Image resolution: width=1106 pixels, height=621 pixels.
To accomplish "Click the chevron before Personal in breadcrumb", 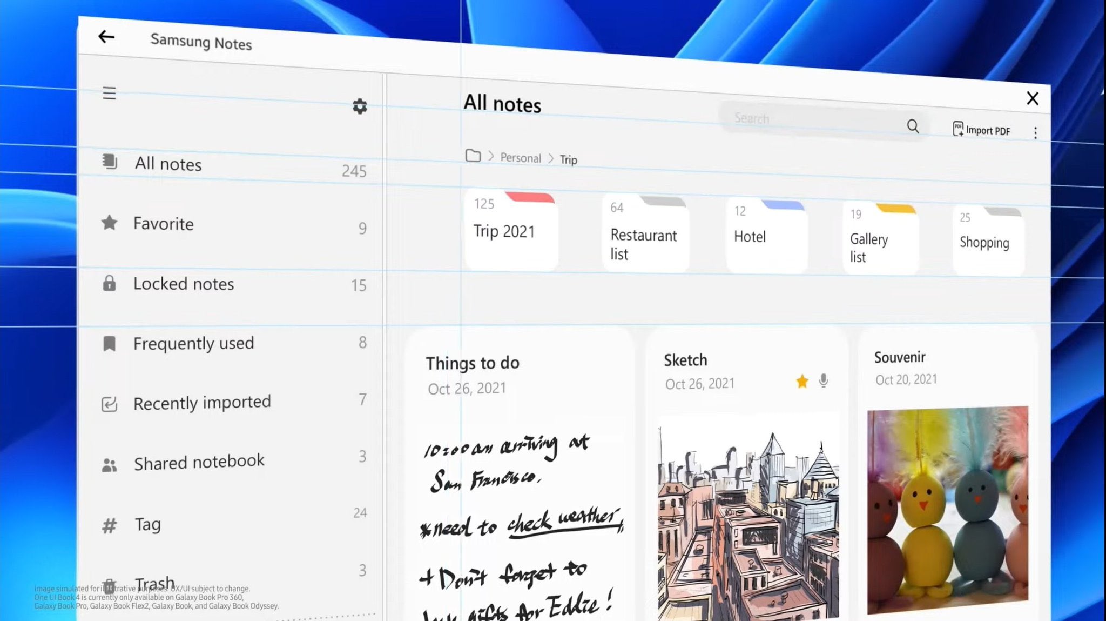I will [491, 156].
